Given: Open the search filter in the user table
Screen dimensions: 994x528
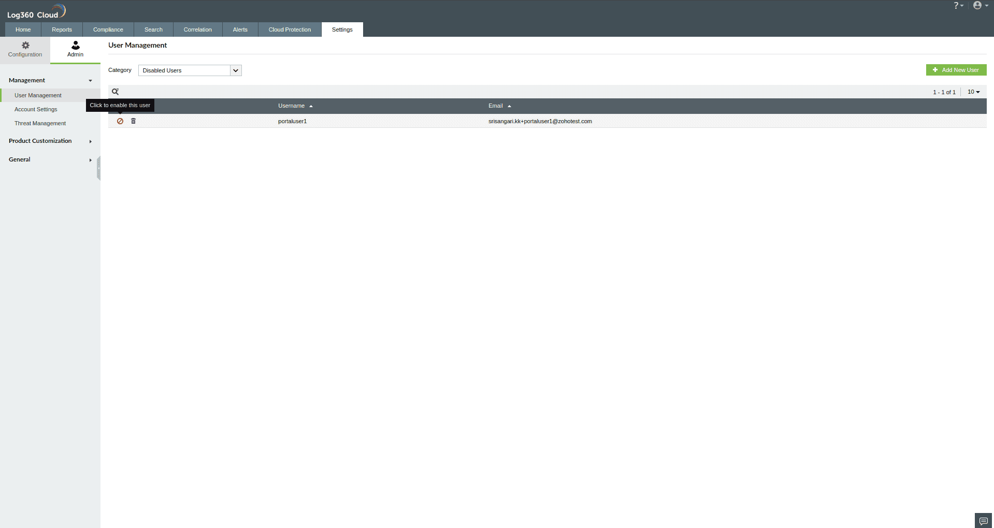Looking at the screenshot, I should [x=115, y=92].
